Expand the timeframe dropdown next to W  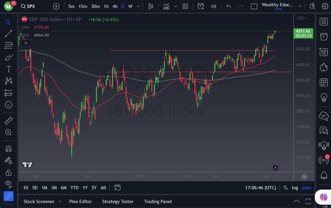click(138, 6)
